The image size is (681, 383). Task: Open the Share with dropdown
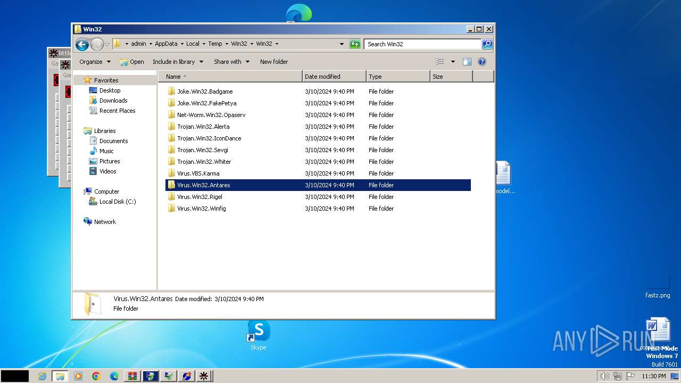tap(231, 62)
